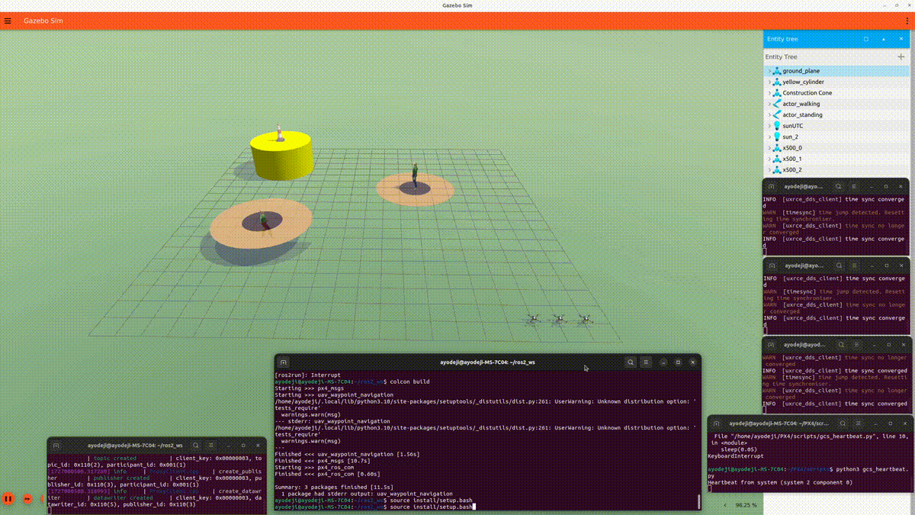The width and height of the screenshot is (915, 515).
Task: Open hamburger menu in center ros2_ws terminal
Action: pos(647,362)
